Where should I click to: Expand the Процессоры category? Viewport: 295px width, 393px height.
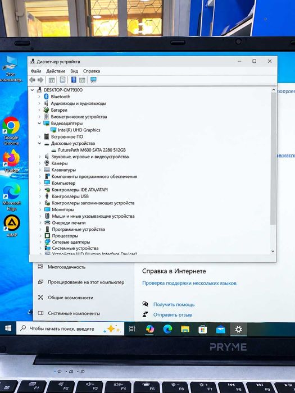(x=40, y=236)
